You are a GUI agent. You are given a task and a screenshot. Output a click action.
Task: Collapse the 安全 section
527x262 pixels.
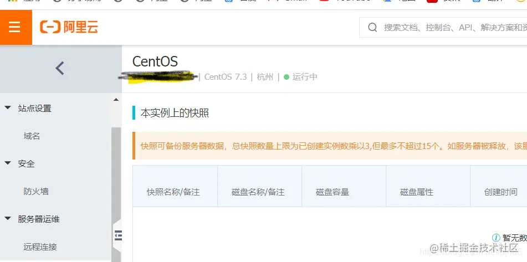pos(8,163)
